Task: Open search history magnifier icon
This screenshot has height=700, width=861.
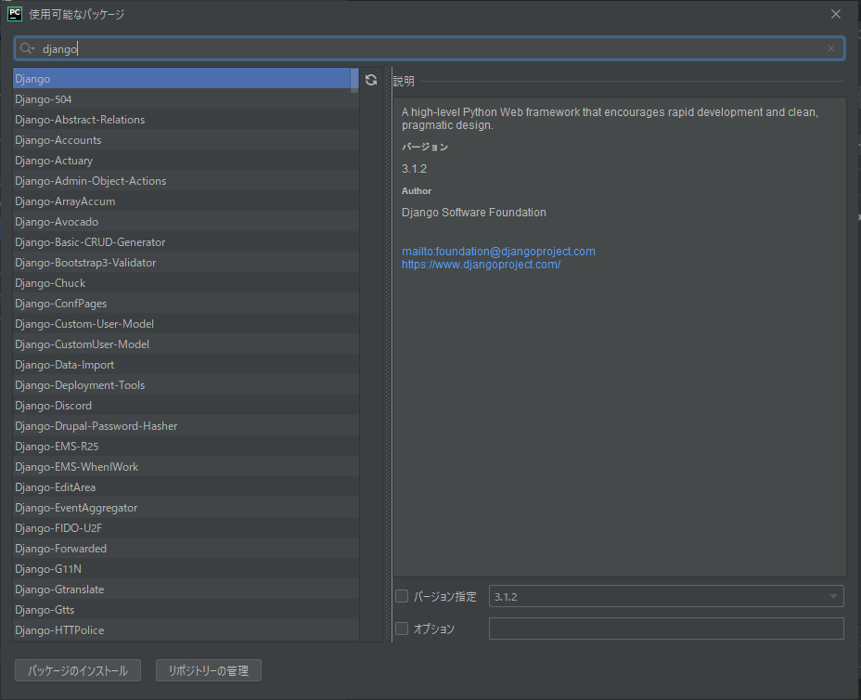Action: (x=26, y=48)
